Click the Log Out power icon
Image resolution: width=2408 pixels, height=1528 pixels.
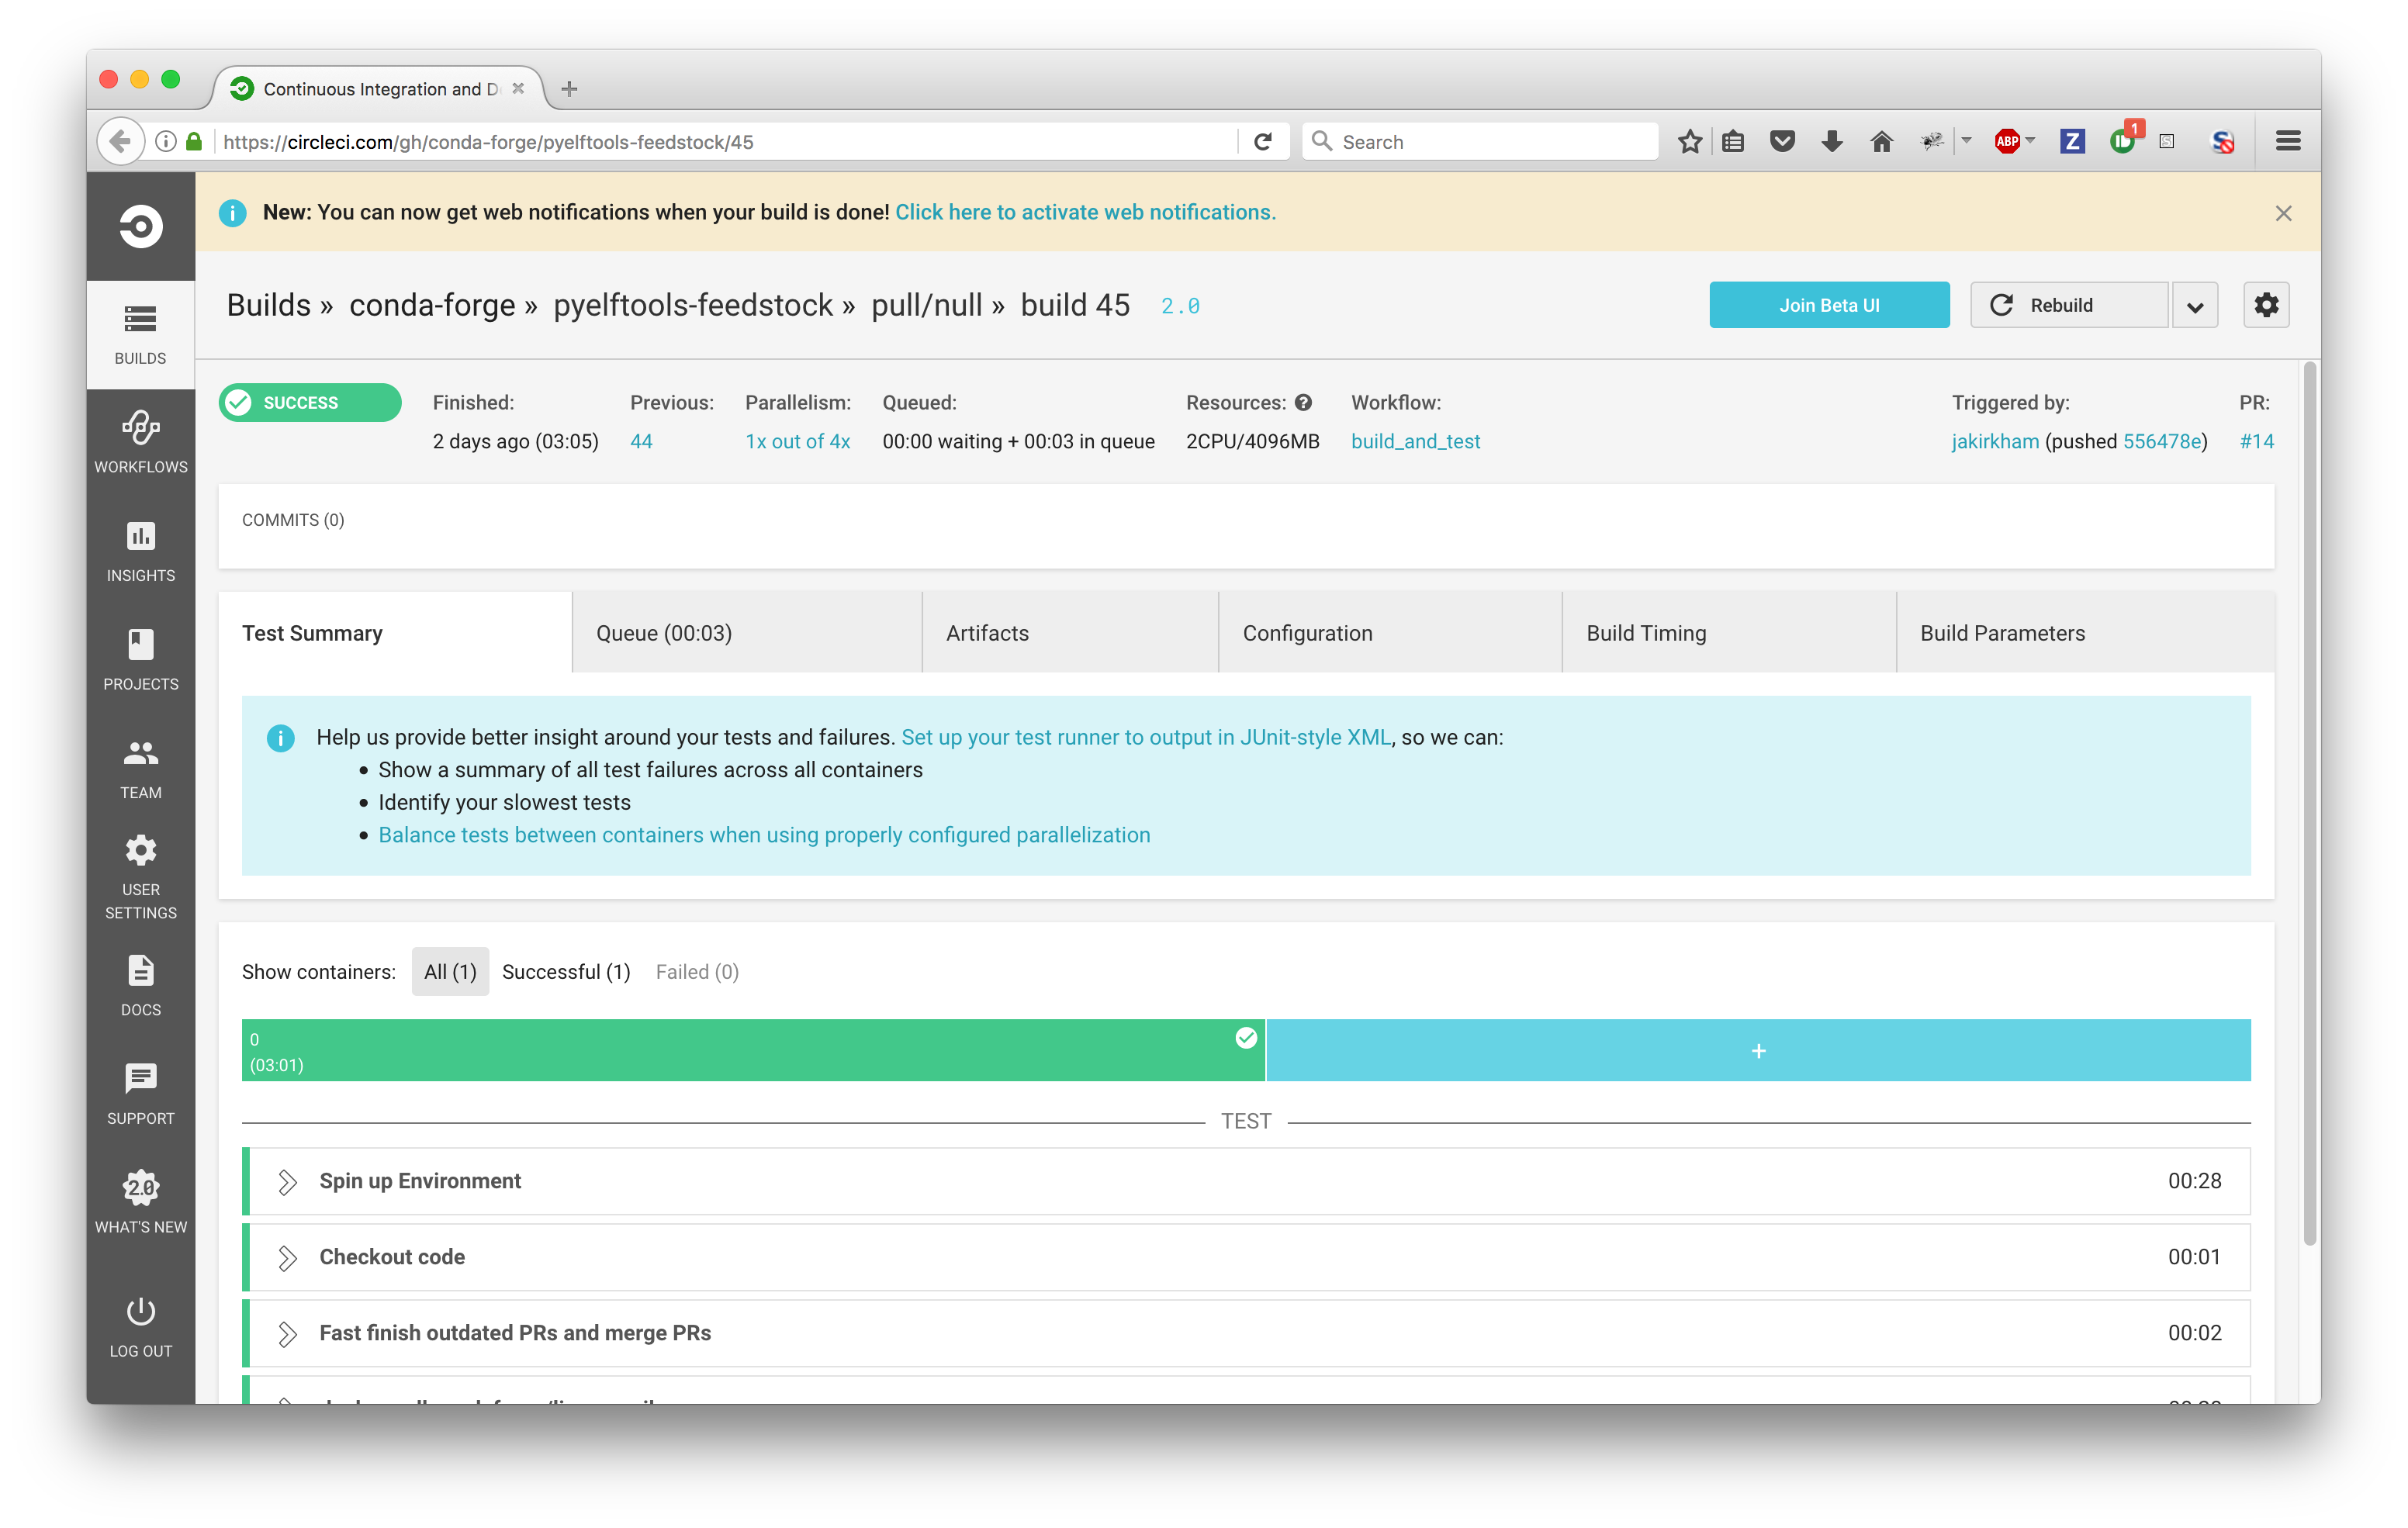click(x=140, y=1312)
